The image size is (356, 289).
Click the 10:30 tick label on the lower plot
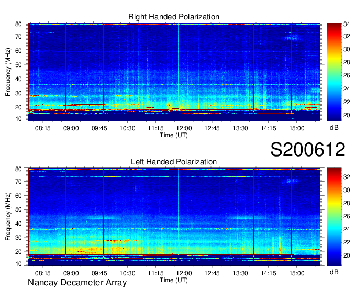click(127, 273)
